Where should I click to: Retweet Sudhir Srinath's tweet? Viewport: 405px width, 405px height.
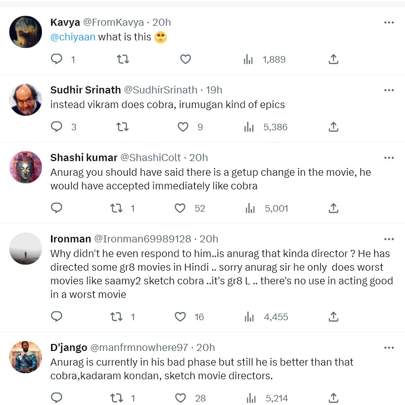(122, 127)
